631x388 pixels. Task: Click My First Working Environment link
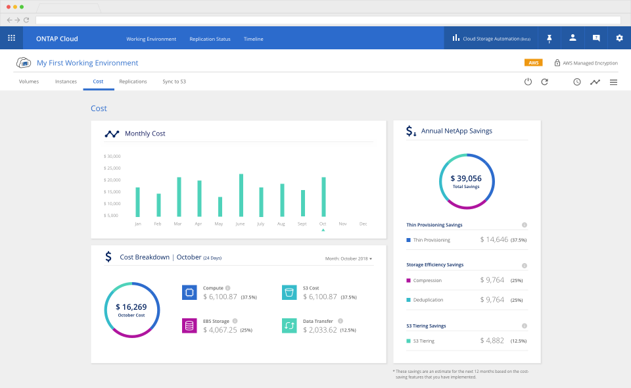pos(87,62)
